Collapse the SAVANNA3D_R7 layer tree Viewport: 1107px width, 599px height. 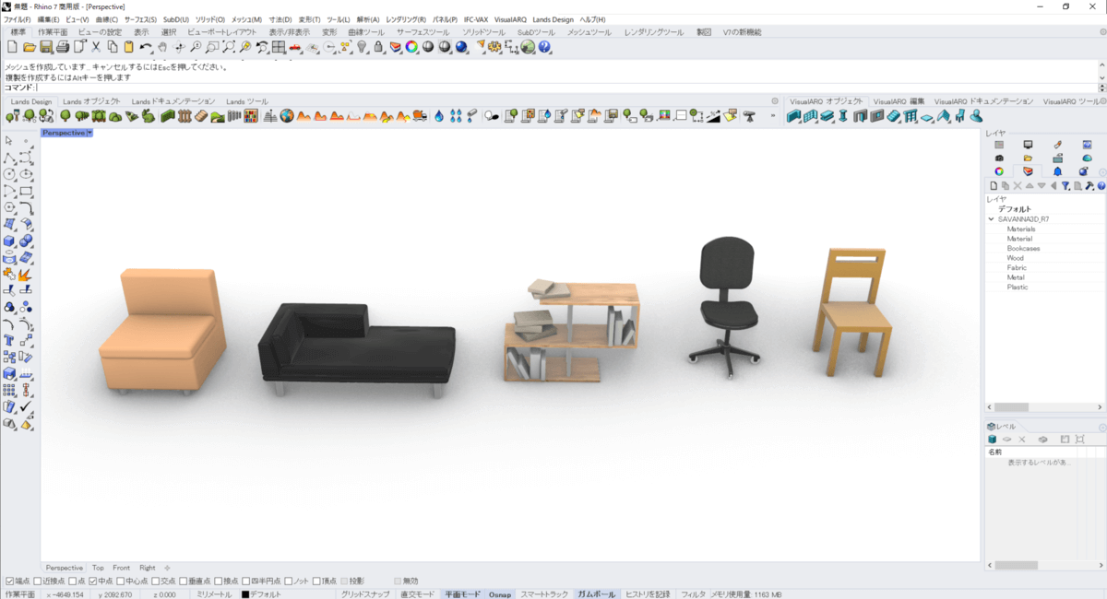click(991, 219)
